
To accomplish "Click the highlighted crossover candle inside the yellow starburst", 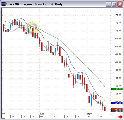I will coord(33,32).
